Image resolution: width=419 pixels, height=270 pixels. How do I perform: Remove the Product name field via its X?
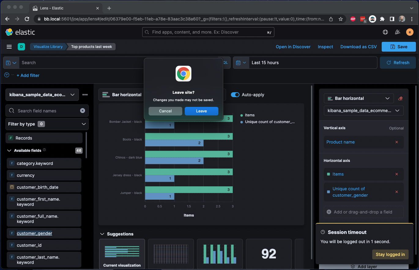397,142
